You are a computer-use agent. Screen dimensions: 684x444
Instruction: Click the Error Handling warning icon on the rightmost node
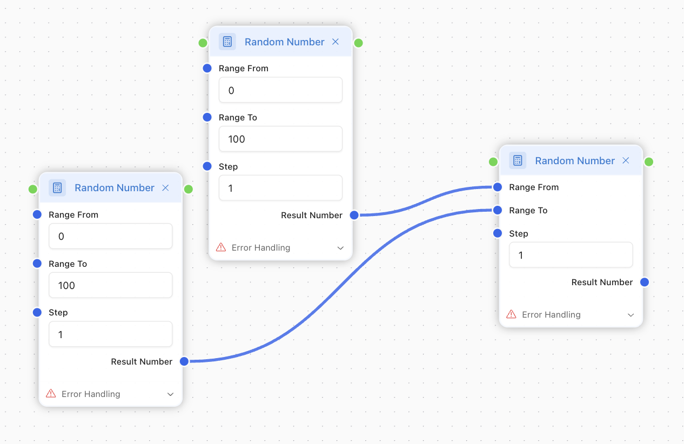tap(511, 314)
